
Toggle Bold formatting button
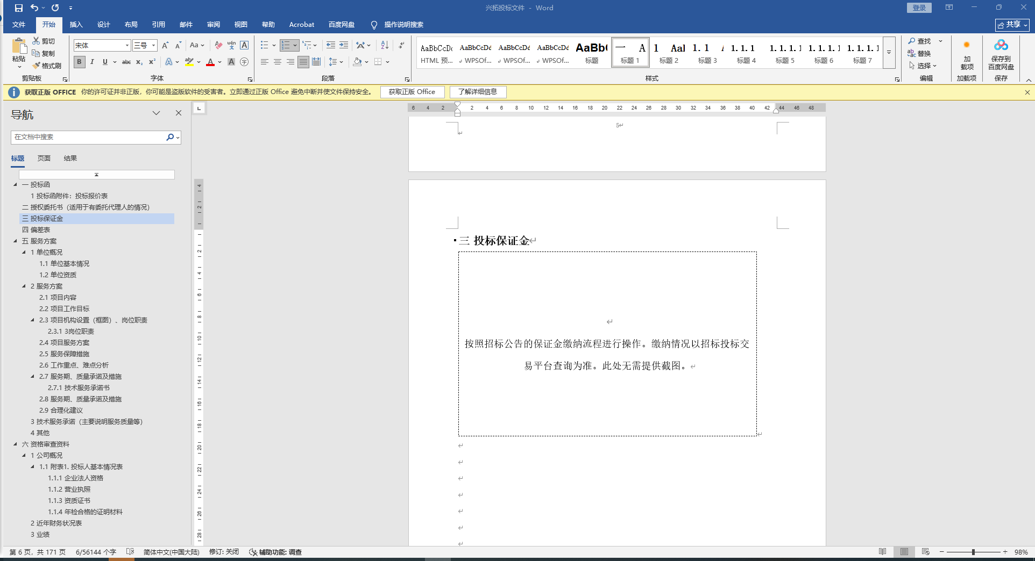point(80,62)
